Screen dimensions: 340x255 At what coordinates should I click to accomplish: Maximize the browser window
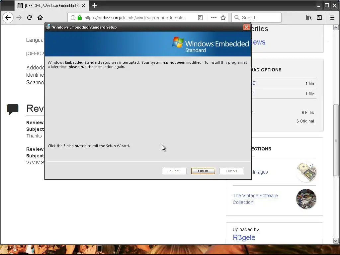(x=327, y=5)
